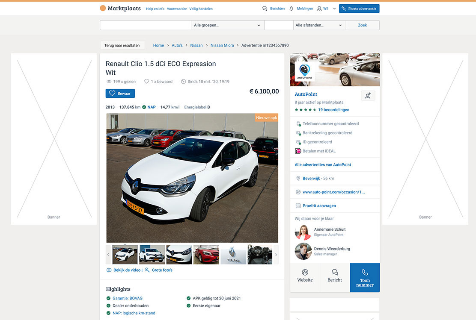The image size is (476, 320).
Task: Open Alle advertenties van AutoPoint
Action: 323,165
